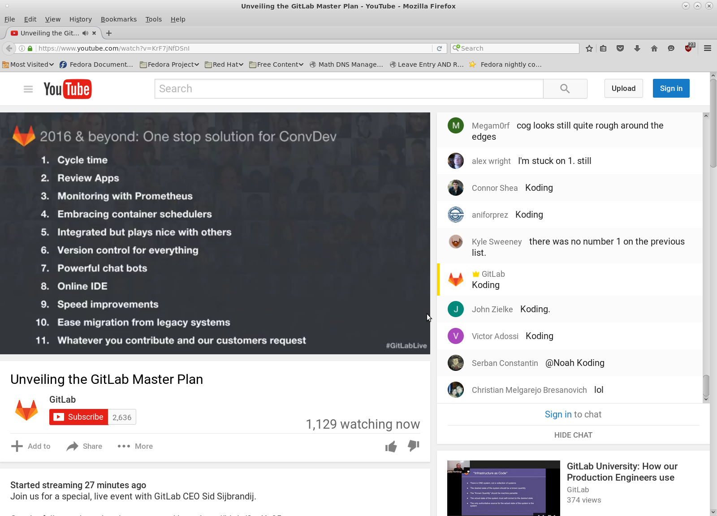Viewport: 717px width, 516px height.
Task: Open the YouTube guide hamburger menu
Action: pos(28,89)
